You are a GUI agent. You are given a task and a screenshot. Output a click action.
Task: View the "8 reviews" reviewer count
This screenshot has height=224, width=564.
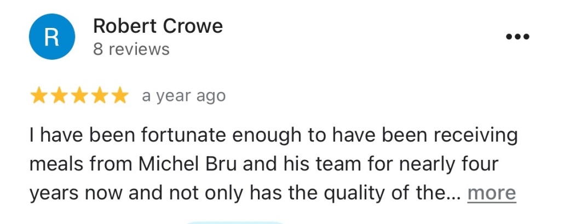coord(131,49)
